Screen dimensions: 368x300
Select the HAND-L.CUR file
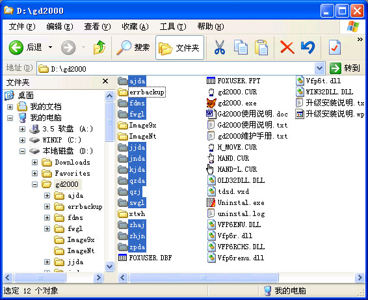(x=237, y=169)
